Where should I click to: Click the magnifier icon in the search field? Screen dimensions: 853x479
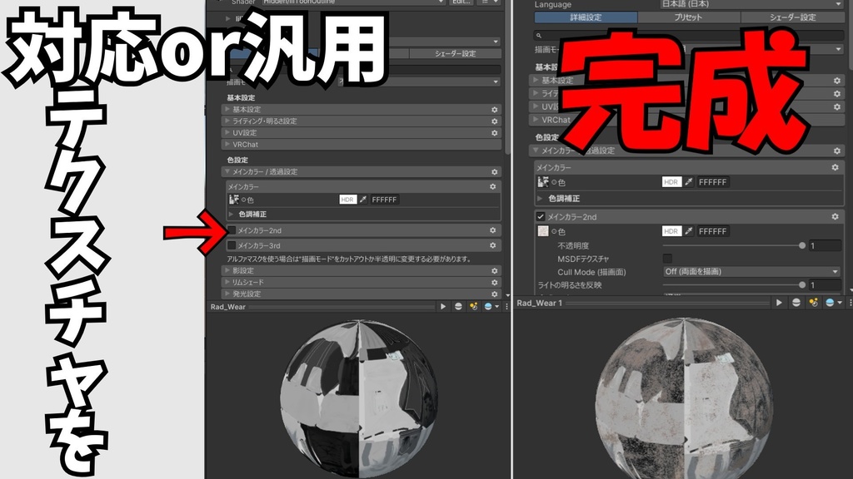[x=537, y=36]
